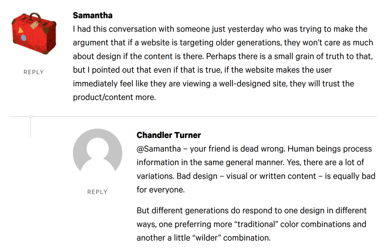This screenshot has height=252, width=391.
Task: Click the orange triangle sticker on the suitcase
Action: [x=21, y=30]
